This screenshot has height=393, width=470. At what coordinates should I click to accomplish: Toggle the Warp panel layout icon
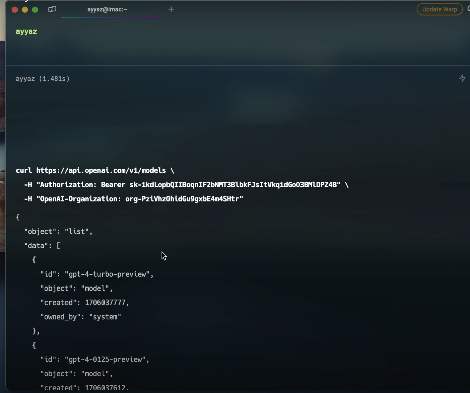(x=52, y=9)
